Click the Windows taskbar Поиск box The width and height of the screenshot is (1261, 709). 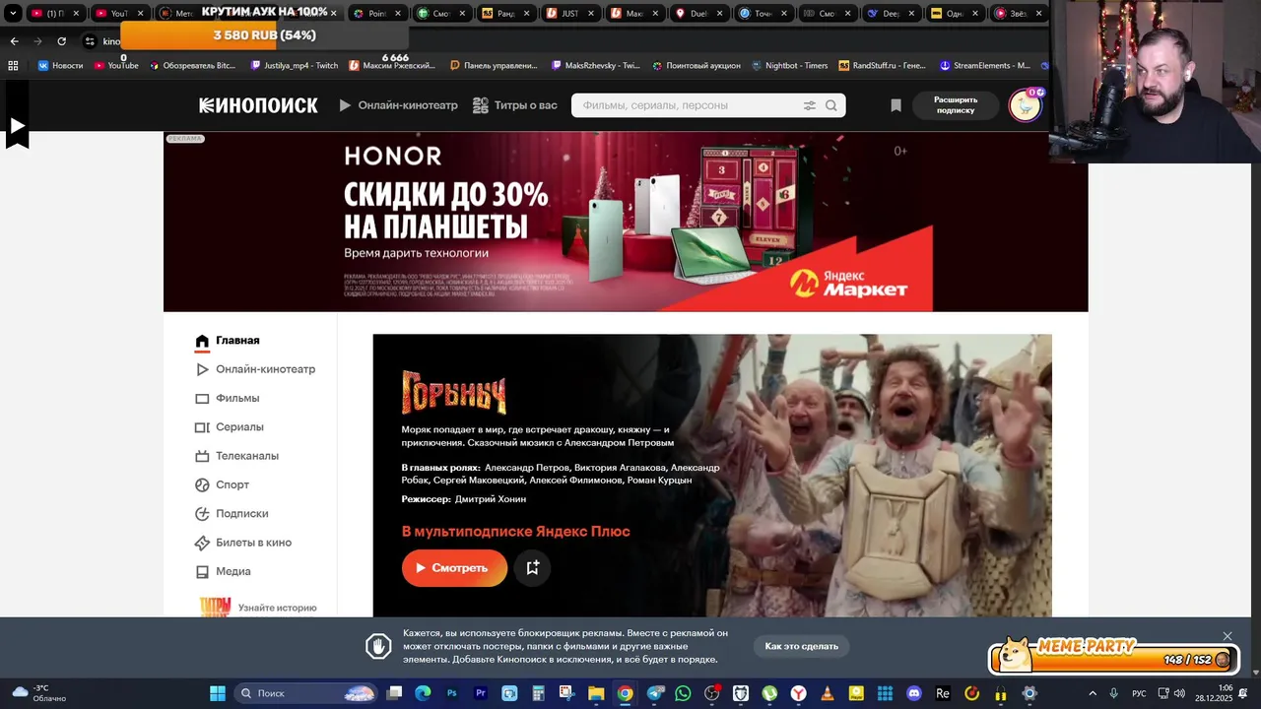point(306,693)
